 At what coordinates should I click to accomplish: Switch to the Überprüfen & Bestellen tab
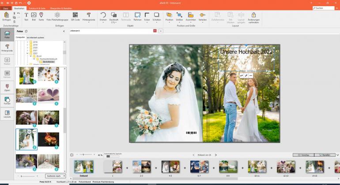pyautogui.click(x=61, y=8)
